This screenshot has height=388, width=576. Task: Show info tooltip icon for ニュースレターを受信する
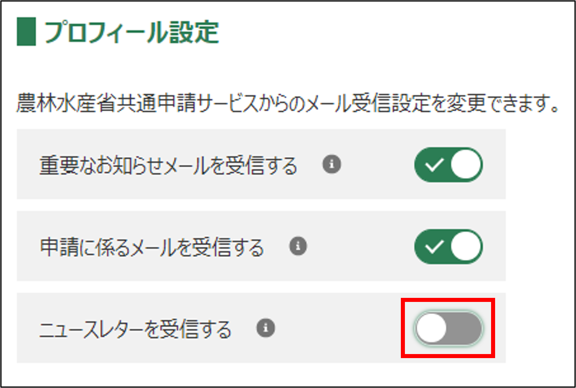click(x=265, y=328)
